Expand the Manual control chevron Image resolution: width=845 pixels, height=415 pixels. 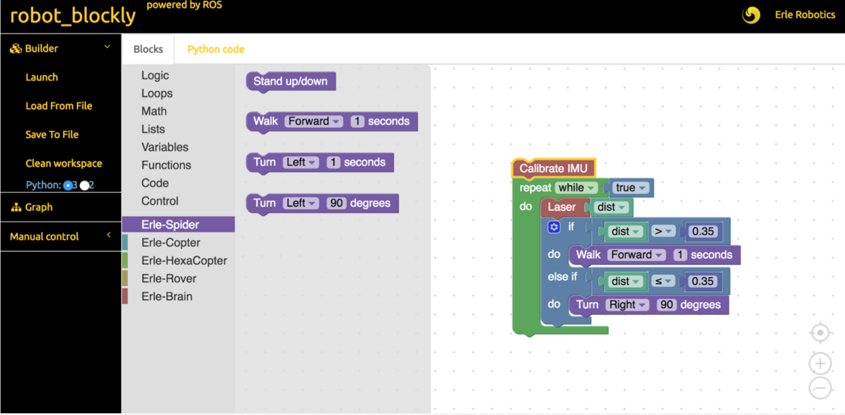109,235
